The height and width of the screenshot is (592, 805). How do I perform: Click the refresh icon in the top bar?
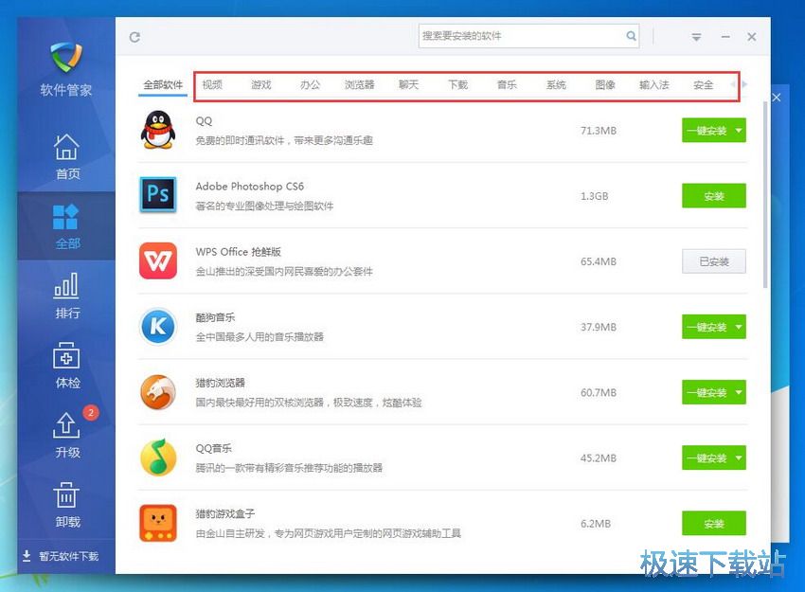coord(134,37)
